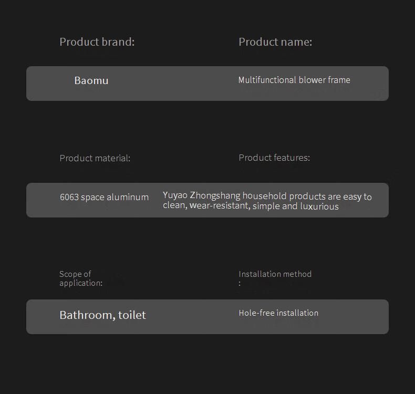Screen dimensions: 415x394
Task: Click the "Scope of application:" label
Action: coord(80,278)
